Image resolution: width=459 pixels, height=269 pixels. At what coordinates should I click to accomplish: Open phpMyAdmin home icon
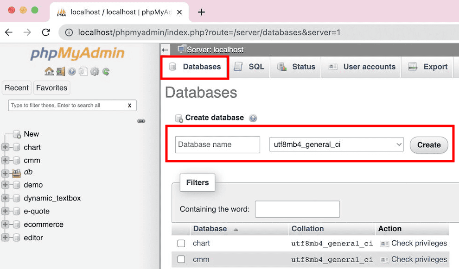tap(49, 71)
